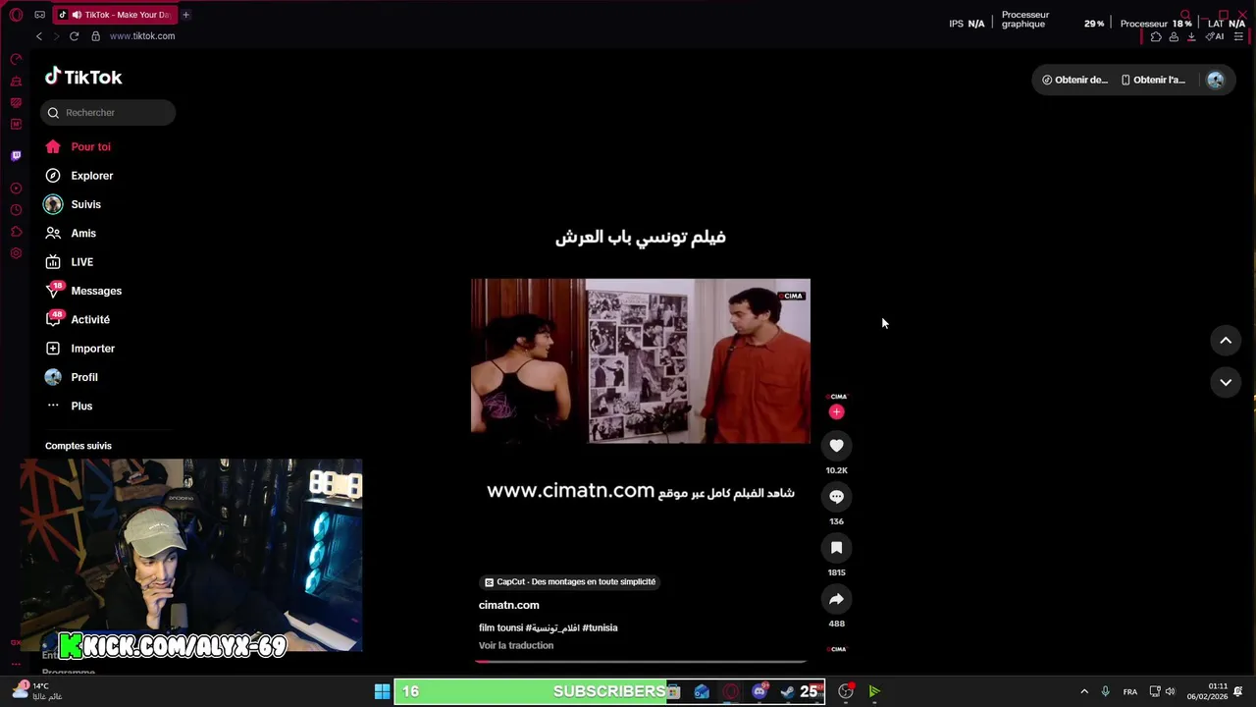Open the Explorer page
This screenshot has width=1256, height=707.
78,176
